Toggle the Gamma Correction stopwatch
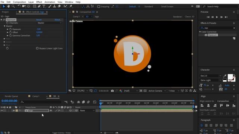The width and height of the screenshot is (239, 134). (10, 36)
